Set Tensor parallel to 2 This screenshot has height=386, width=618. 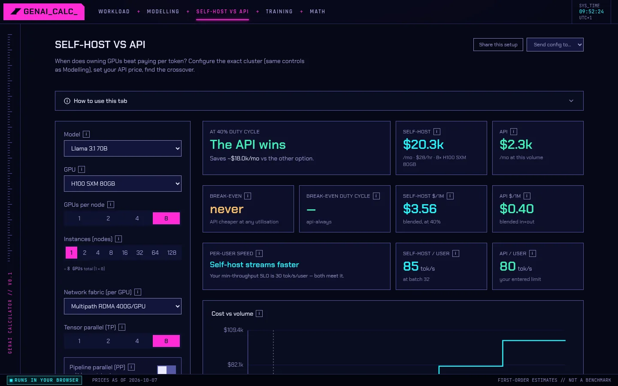point(108,341)
